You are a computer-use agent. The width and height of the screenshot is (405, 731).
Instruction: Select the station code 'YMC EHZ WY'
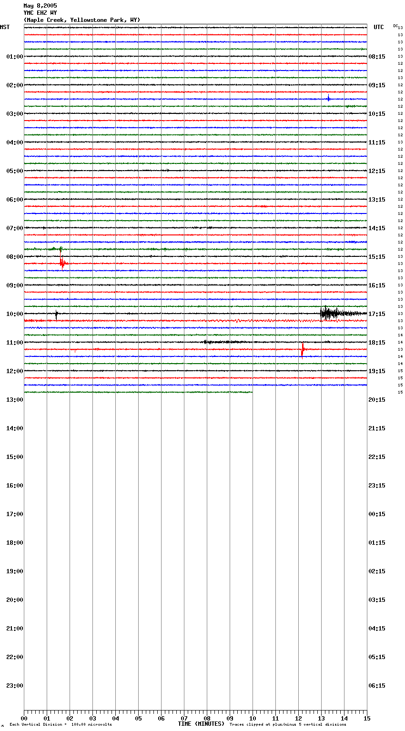click(40, 13)
